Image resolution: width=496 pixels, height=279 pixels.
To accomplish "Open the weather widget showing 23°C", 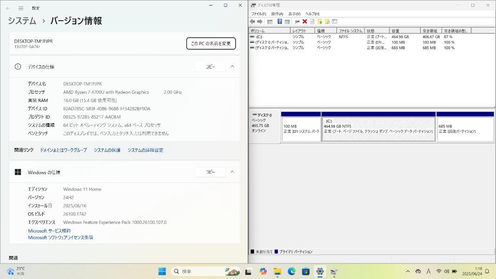I will (16, 271).
